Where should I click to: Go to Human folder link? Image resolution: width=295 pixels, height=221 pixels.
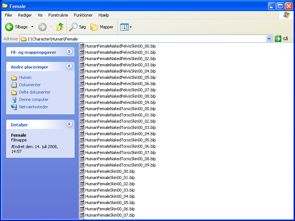click(25, 77)
